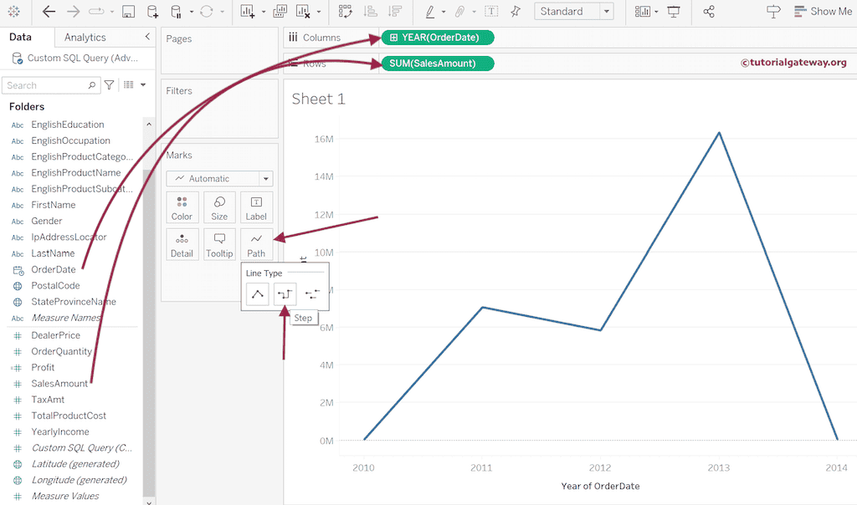
Task: Open dropdown arrow beside clear sheet icon
Action: [319, 12]
